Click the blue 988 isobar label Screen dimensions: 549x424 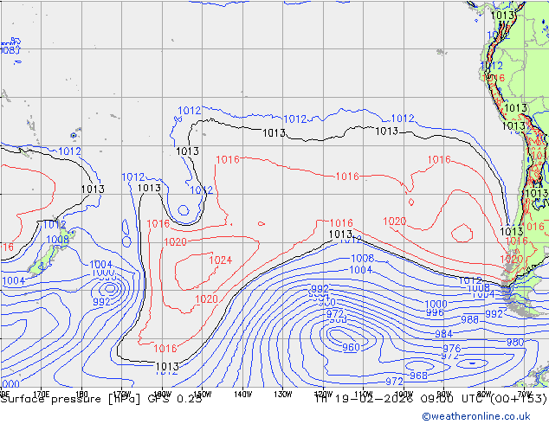tap(469, 320)
